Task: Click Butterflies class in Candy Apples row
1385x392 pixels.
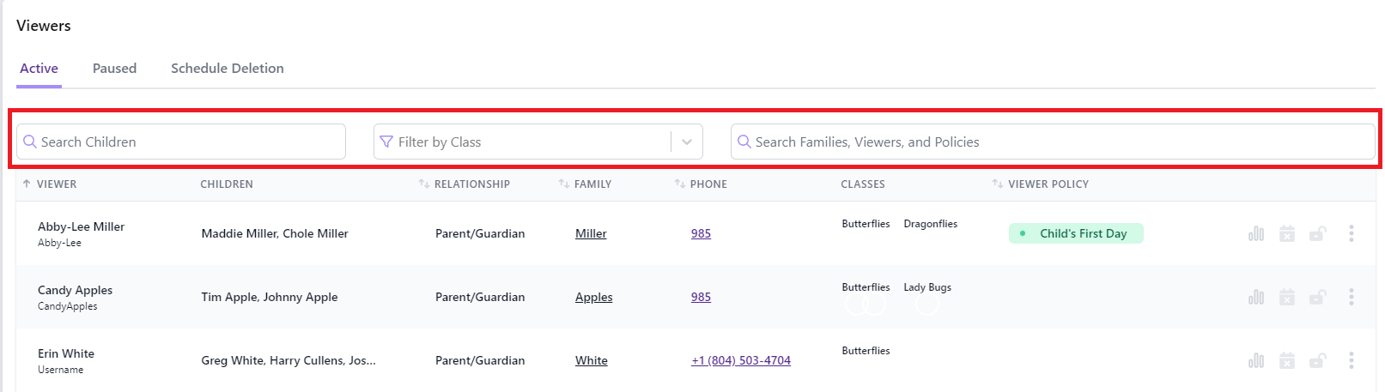Action: click(x=866, y=287)
